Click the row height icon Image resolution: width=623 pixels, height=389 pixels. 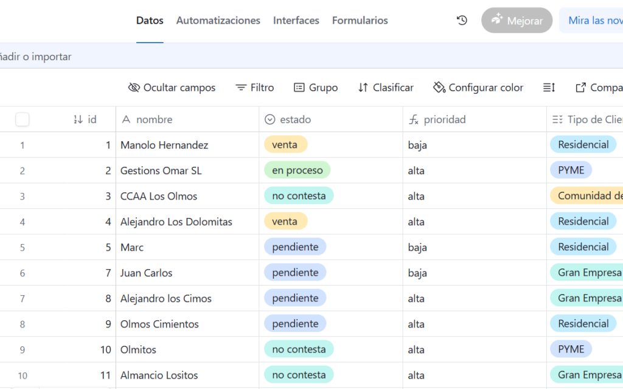point(549,88)
